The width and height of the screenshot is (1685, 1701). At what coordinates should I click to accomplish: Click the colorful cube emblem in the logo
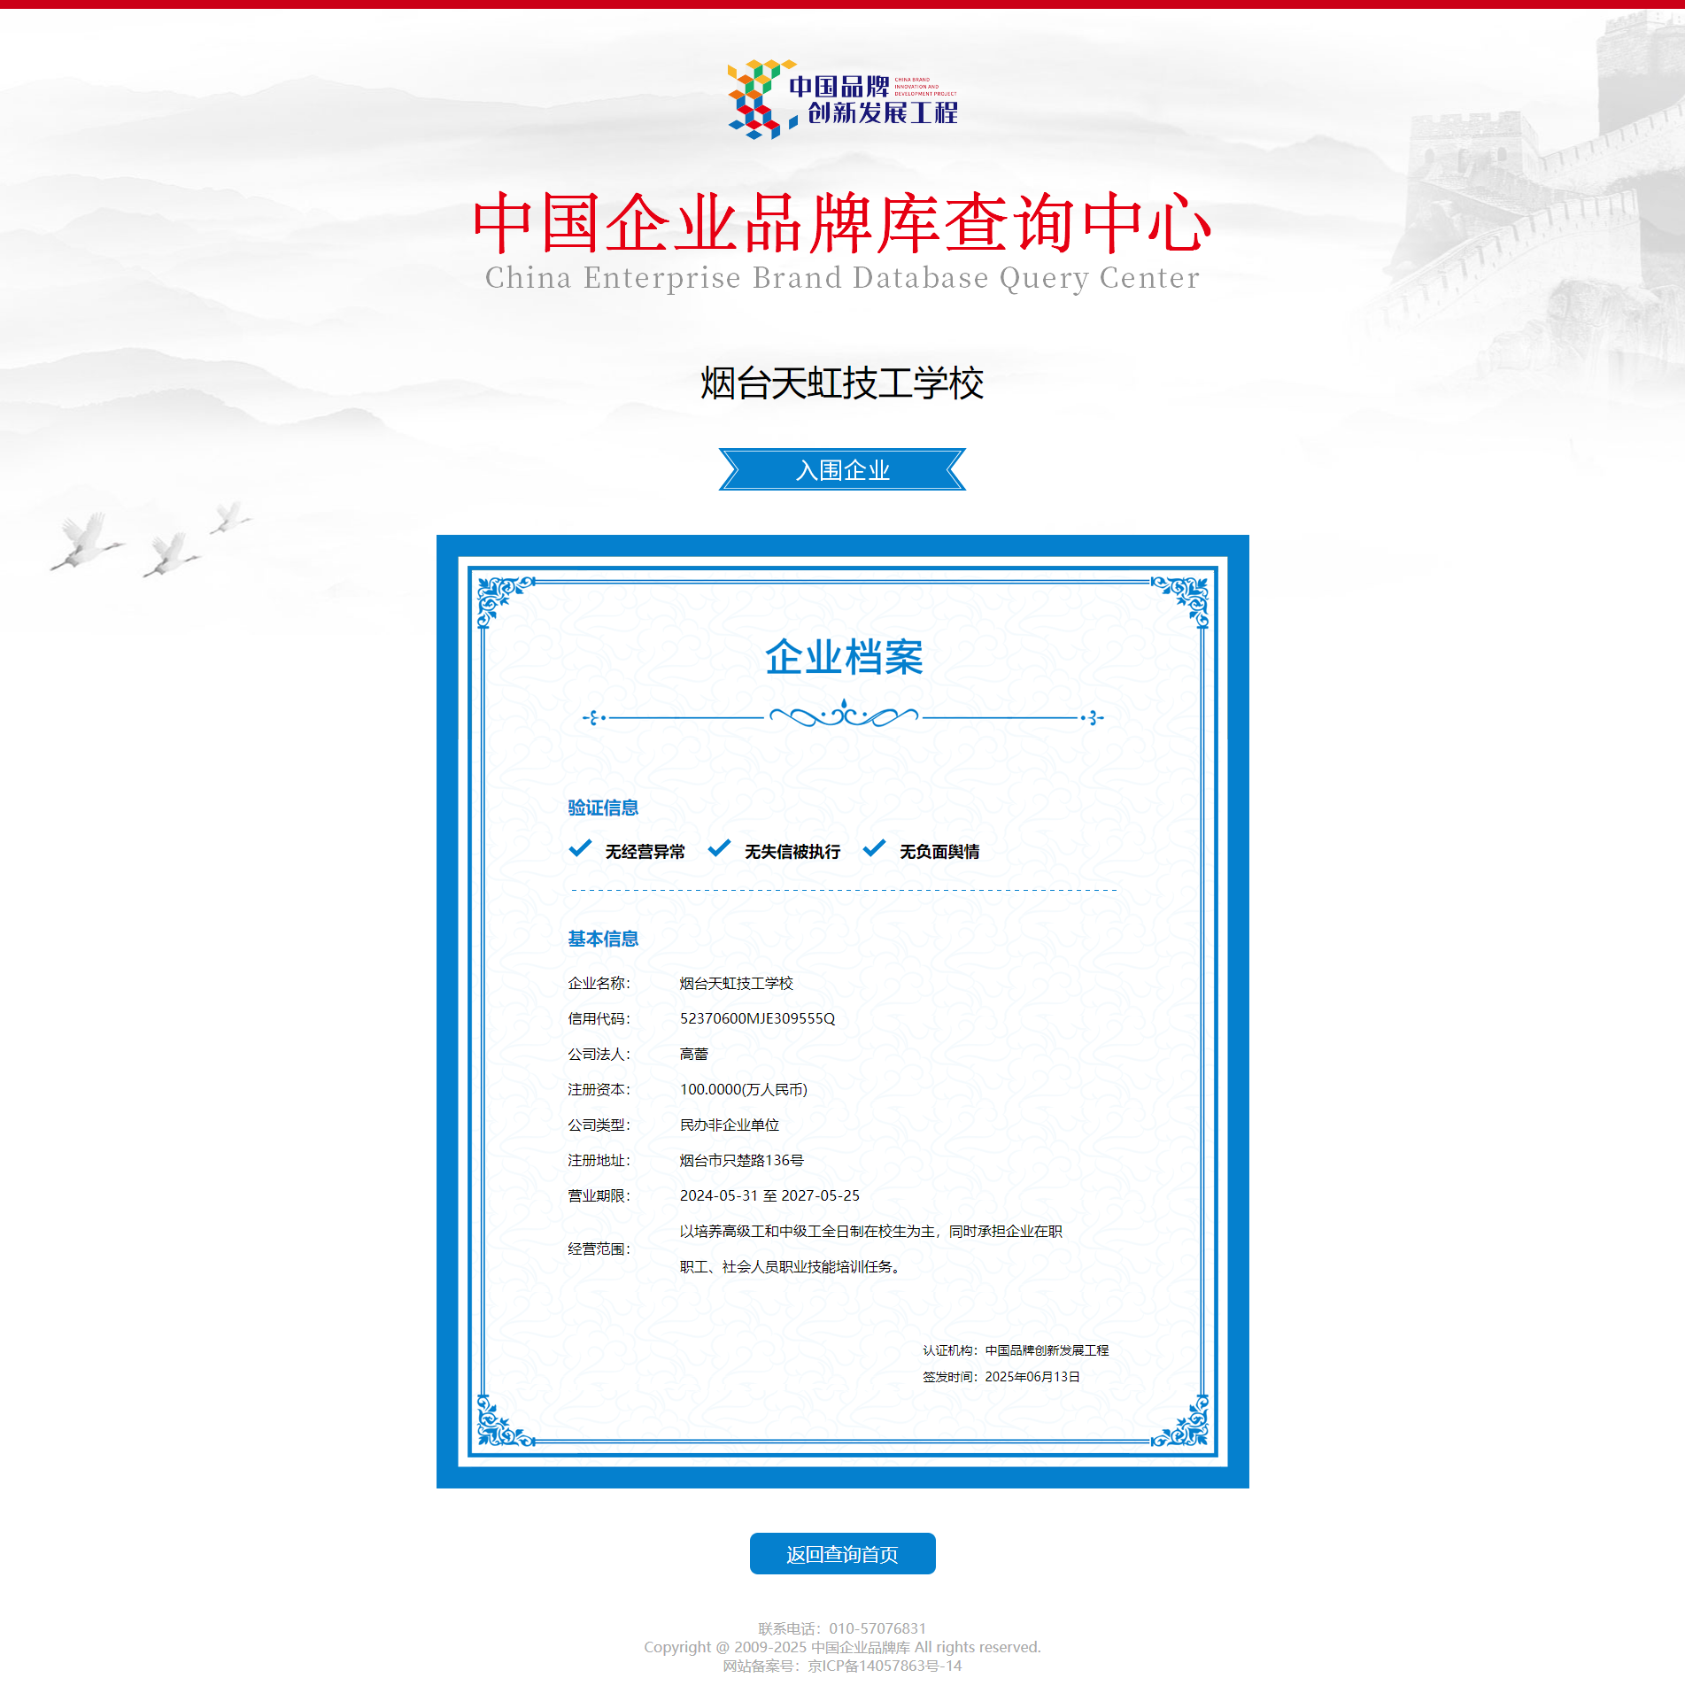click(x=755, y=97)
